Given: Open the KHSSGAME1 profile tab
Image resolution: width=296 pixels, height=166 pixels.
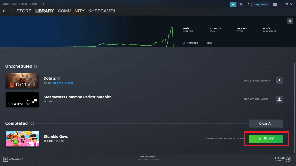Looking at the screenshot, I should coord(102,11).
